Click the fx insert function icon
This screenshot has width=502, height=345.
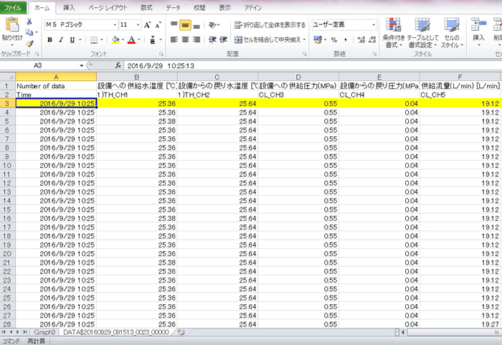click(x=118, y=66)
